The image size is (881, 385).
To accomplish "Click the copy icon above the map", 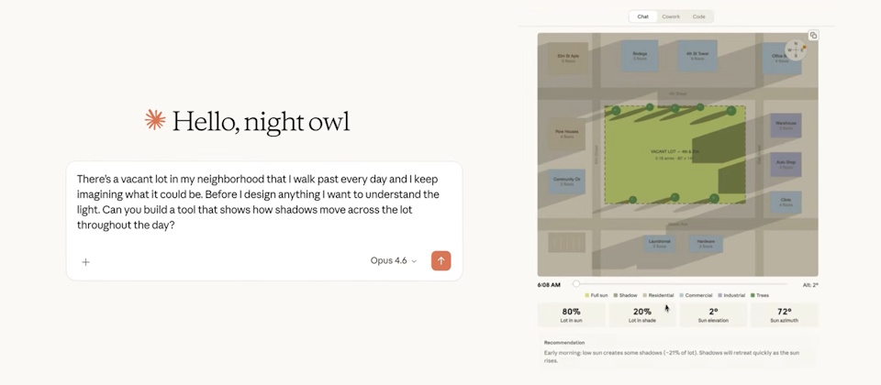I will click(x=813, y=36).
